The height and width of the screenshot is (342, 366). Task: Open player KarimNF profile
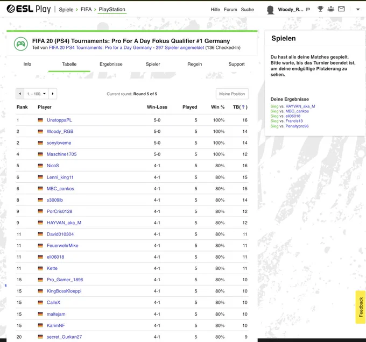(x=56, y=325)
